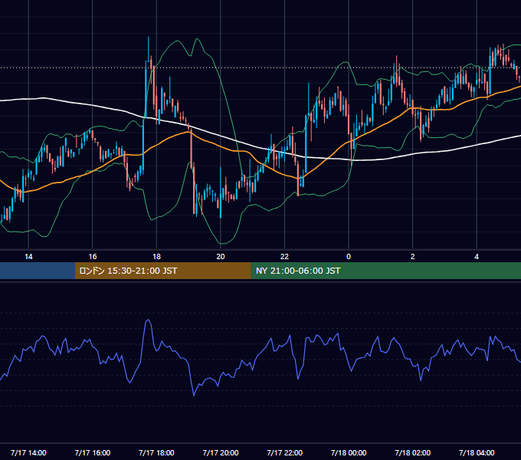Image resolution: width=521 pixels, height=460 pixels.
Task: Click the 0 hour axis label
Action: [x=349, y=257]
